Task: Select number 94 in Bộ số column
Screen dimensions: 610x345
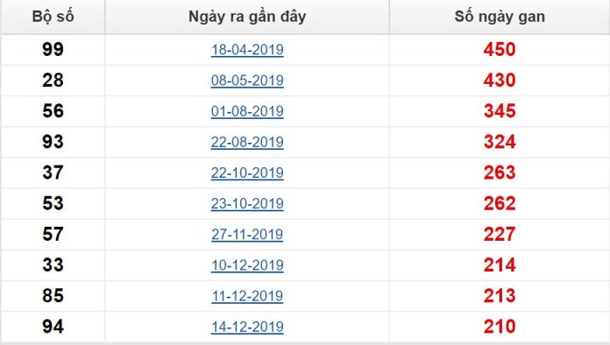Action: (x=53, y=327)
